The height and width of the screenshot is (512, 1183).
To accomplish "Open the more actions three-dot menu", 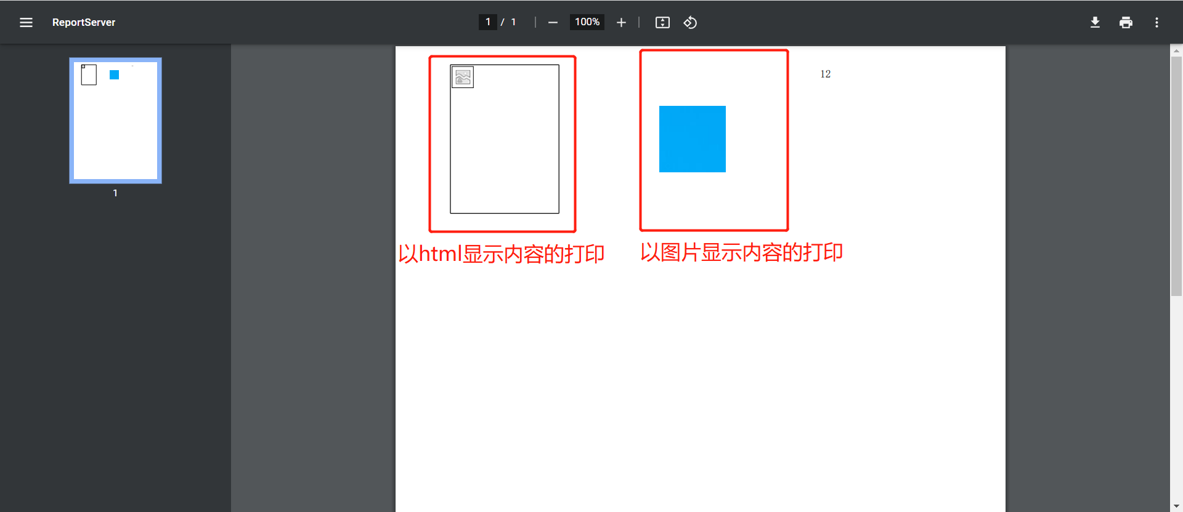I will point(1157,22).
